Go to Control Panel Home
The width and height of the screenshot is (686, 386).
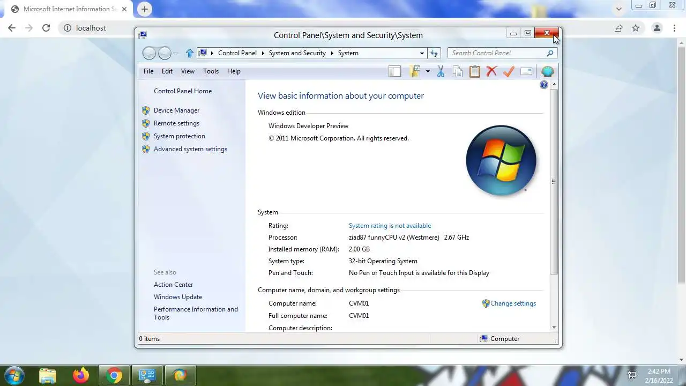click(183, 91)
